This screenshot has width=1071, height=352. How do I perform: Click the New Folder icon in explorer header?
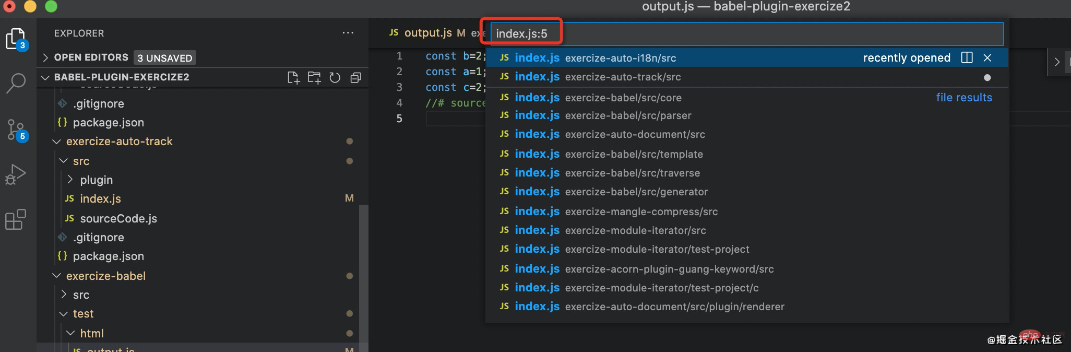point(314,78)
